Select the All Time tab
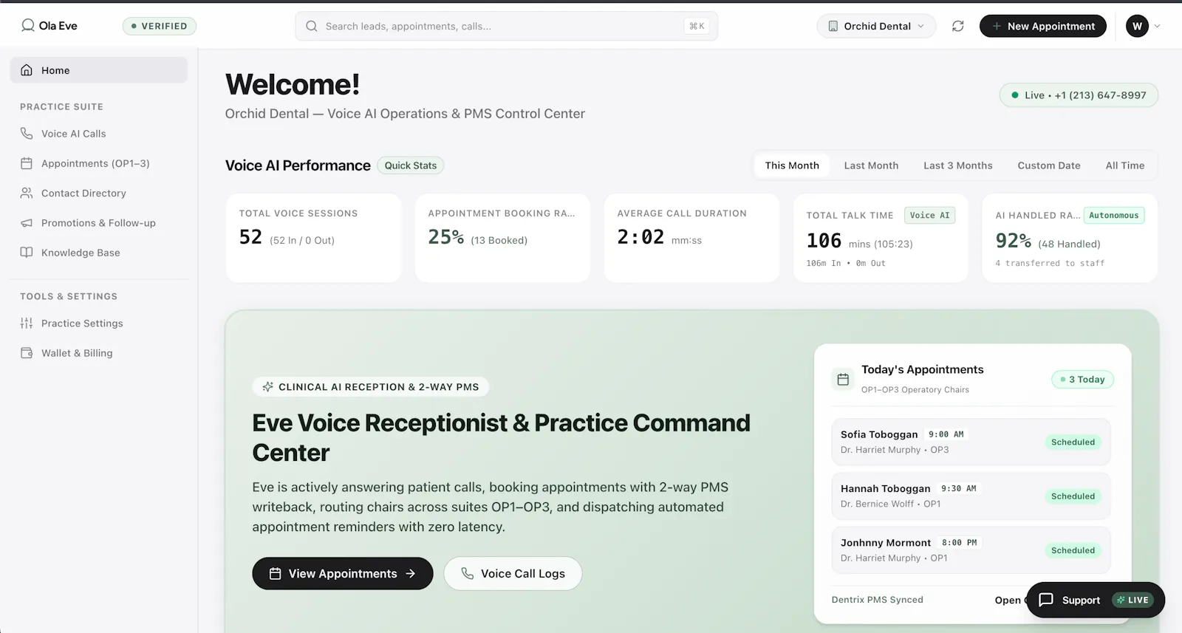 pos(1125,165)
